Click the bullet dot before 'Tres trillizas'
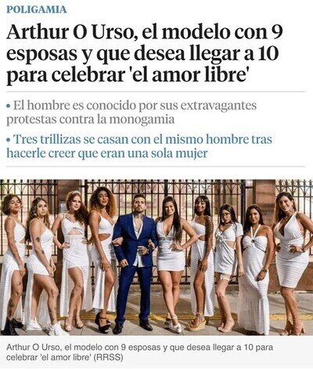The width and height of the screenshot is (313, 369). point(9,140)
